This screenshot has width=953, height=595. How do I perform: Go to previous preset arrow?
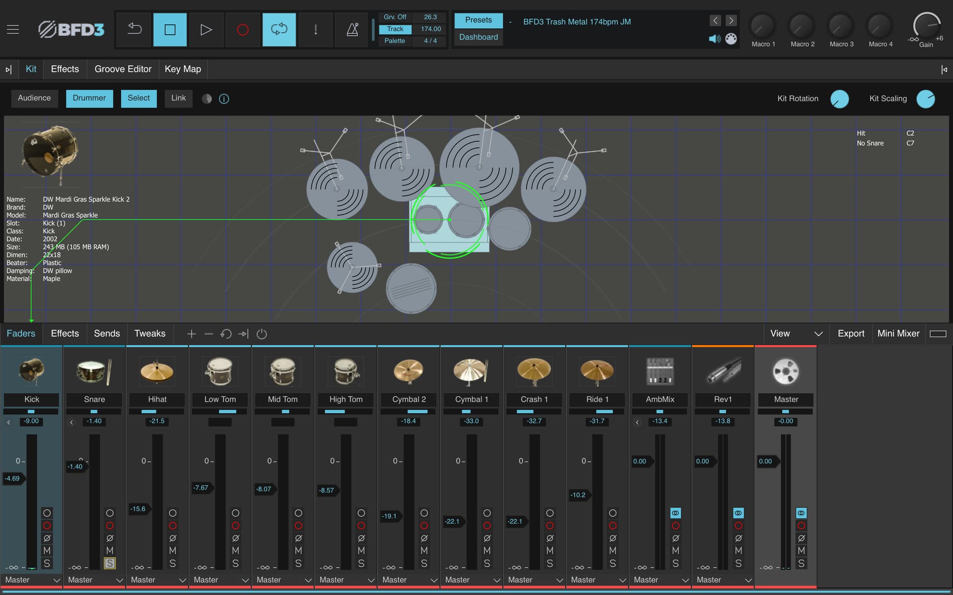pyautogui.click(x=715, y=20)
